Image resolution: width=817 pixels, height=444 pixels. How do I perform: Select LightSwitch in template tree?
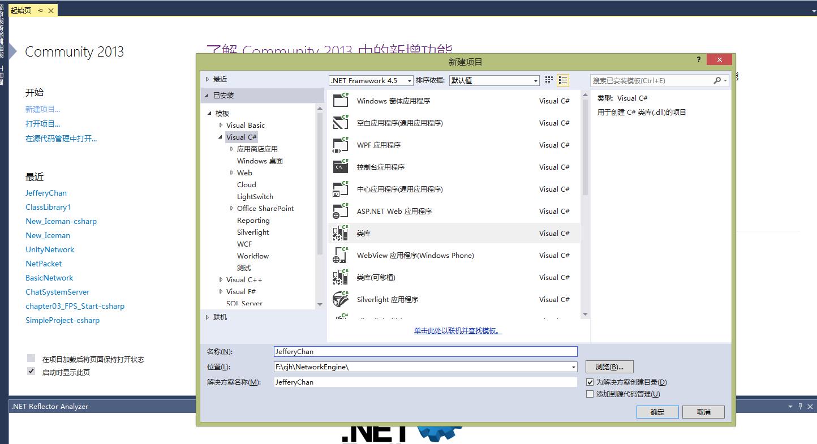255,196
